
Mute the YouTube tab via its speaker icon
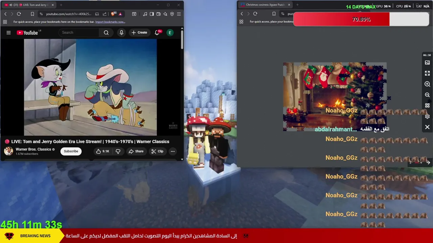pos(10,5)
